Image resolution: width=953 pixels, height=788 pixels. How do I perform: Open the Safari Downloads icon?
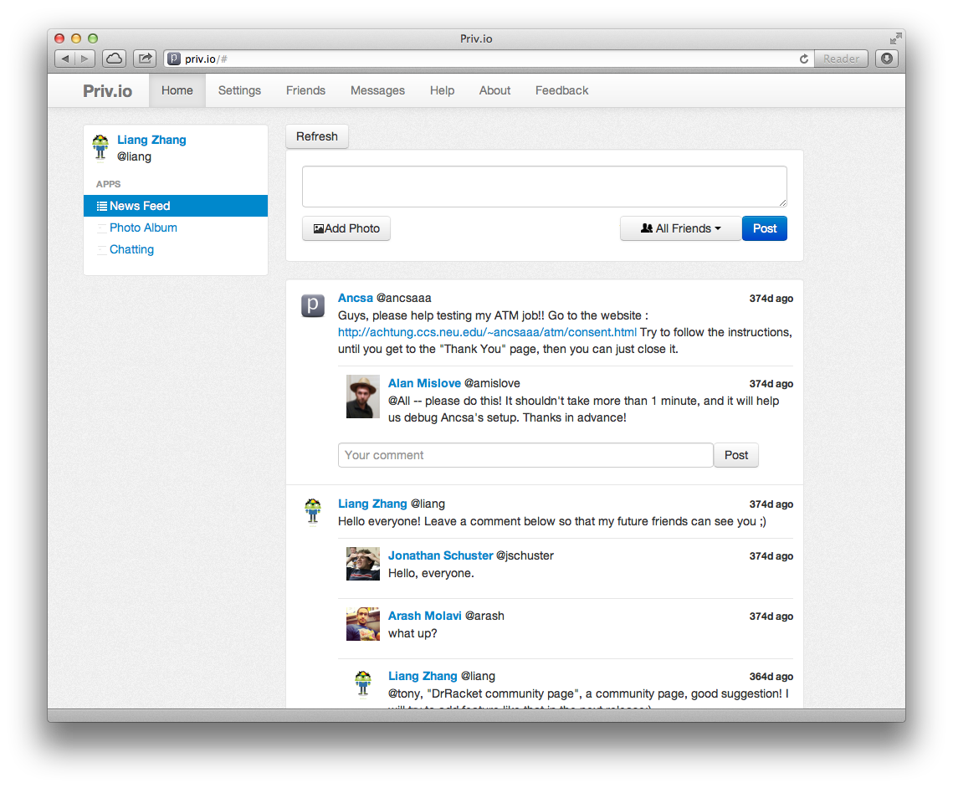click(887, 59)
